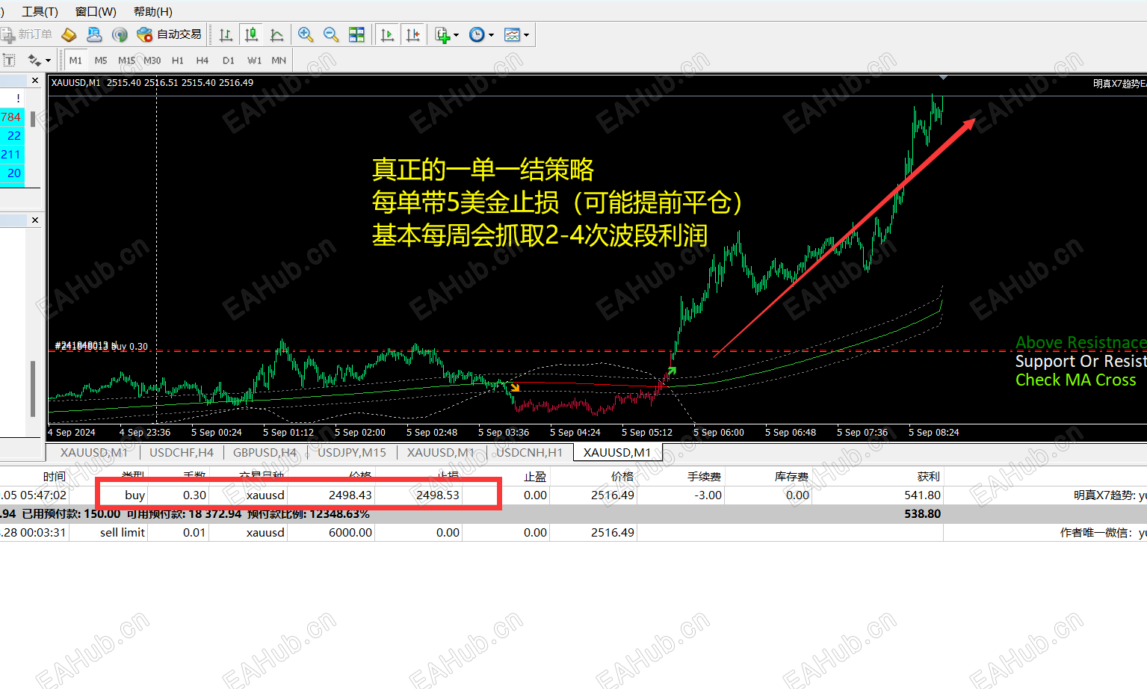Viewport: 1147px width, 689px height.
Task: Click the Check MA Cross chart label
Action: click(1075, 380)
